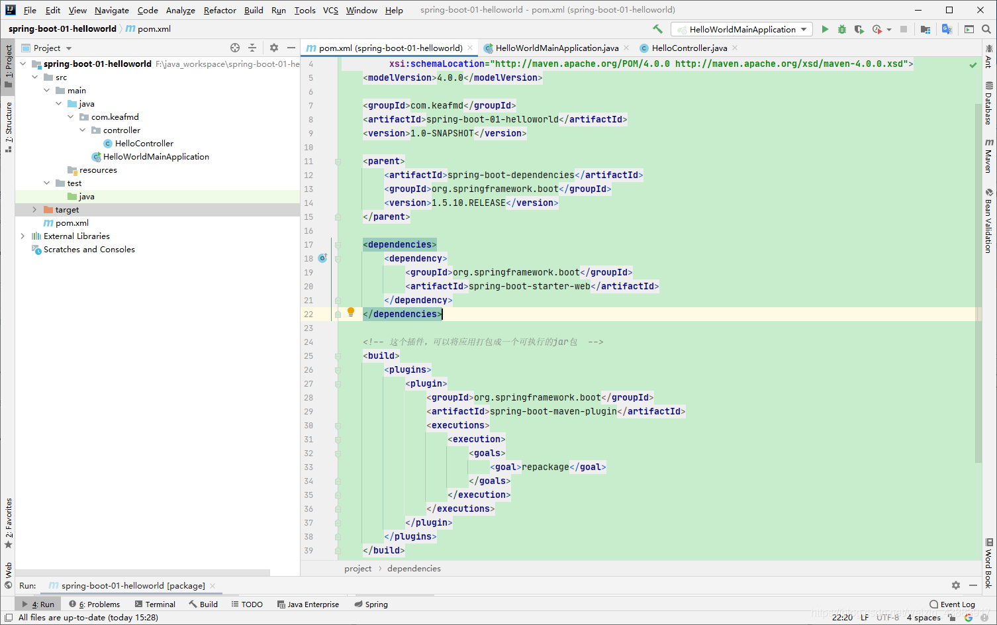
Task: Open the HelloWorldMainApplication run configuration dropdown
Action: click(741, 29)
